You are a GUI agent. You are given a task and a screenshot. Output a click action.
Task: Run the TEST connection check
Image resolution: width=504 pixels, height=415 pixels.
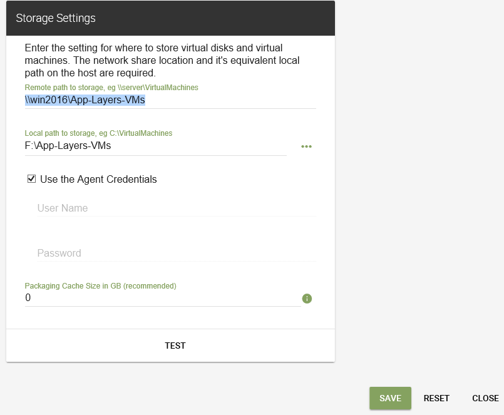175,345
